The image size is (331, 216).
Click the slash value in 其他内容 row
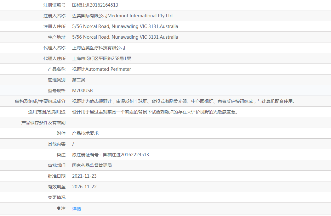(x=73, y=144)
